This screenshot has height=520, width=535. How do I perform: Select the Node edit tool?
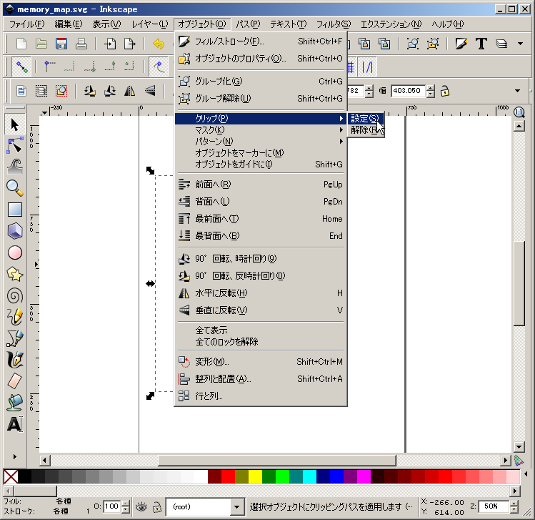click(15, 145)
